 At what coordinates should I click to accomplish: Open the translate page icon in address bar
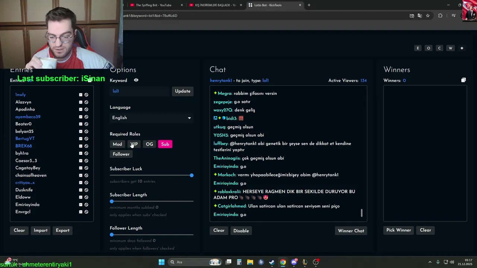420,16
